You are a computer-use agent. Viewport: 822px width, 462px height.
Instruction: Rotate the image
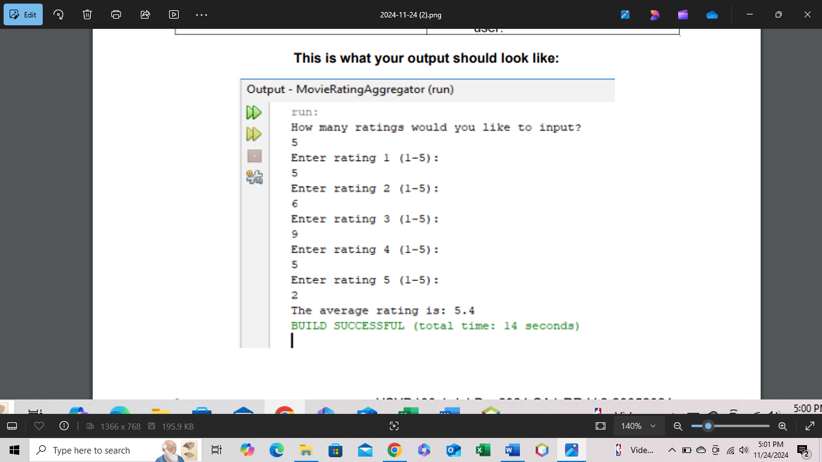[58, 14]
